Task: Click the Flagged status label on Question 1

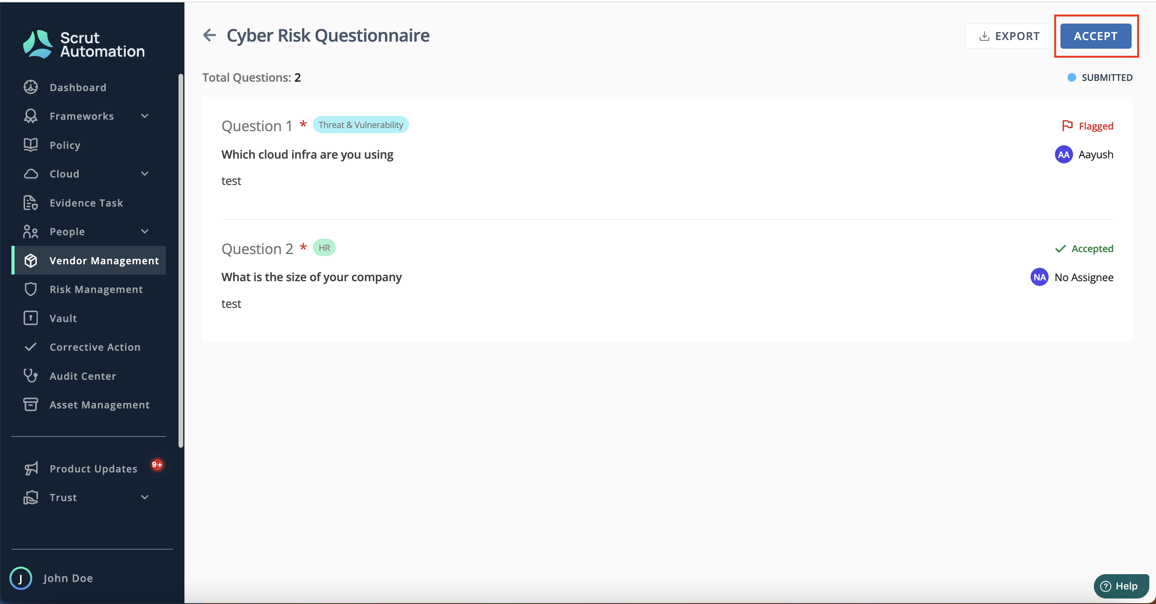Action: pos(1096,126)
